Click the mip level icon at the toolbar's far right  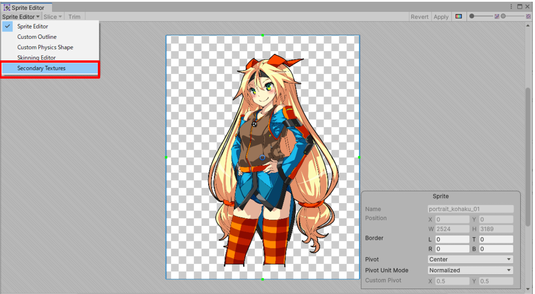(528, 16)
